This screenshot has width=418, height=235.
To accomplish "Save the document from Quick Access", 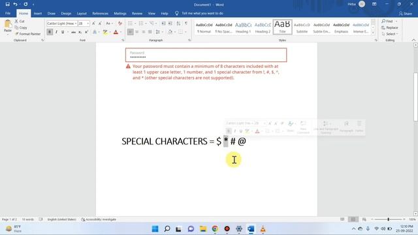I will pos(7,5).
